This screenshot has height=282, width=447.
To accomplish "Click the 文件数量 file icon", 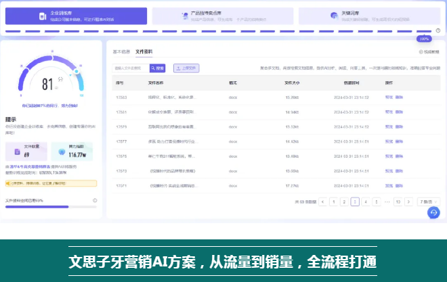I will (x=17, y=151).
